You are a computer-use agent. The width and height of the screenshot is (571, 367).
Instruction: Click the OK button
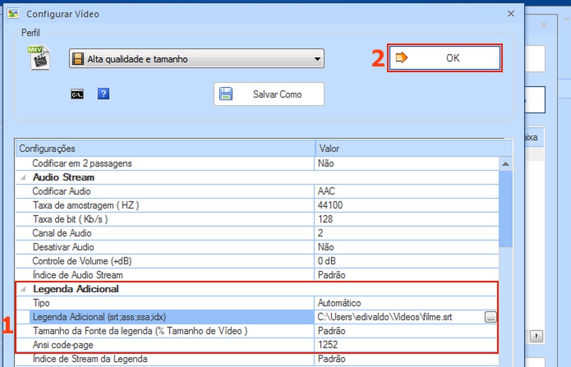click(x=444, y=58)
